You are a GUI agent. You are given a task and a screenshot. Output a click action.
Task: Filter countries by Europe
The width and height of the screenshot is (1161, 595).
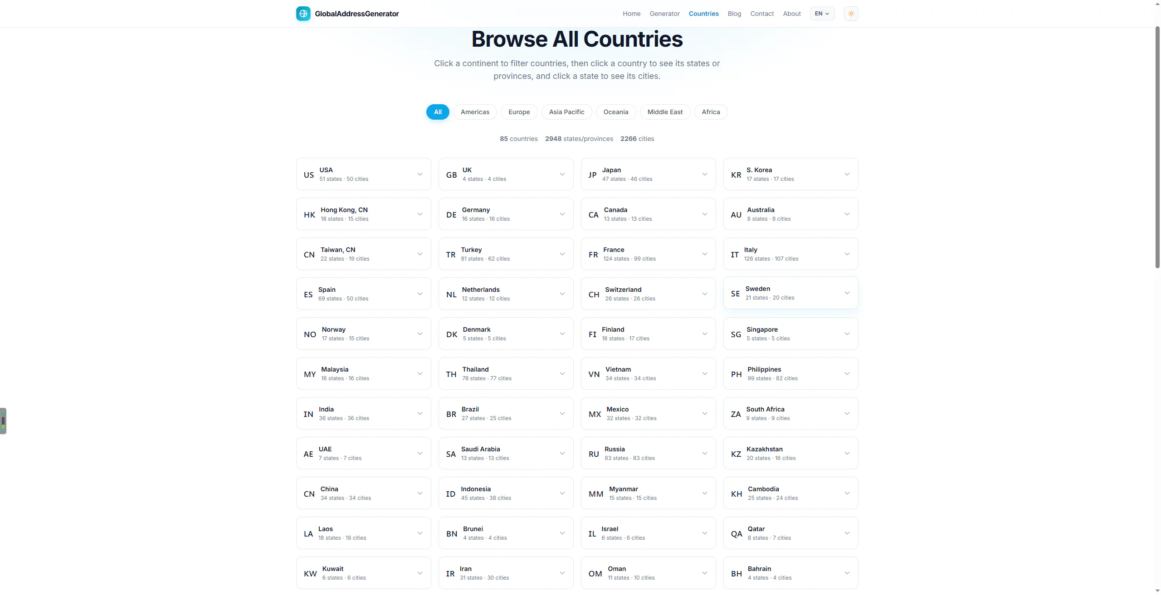(x=519, y=112)
